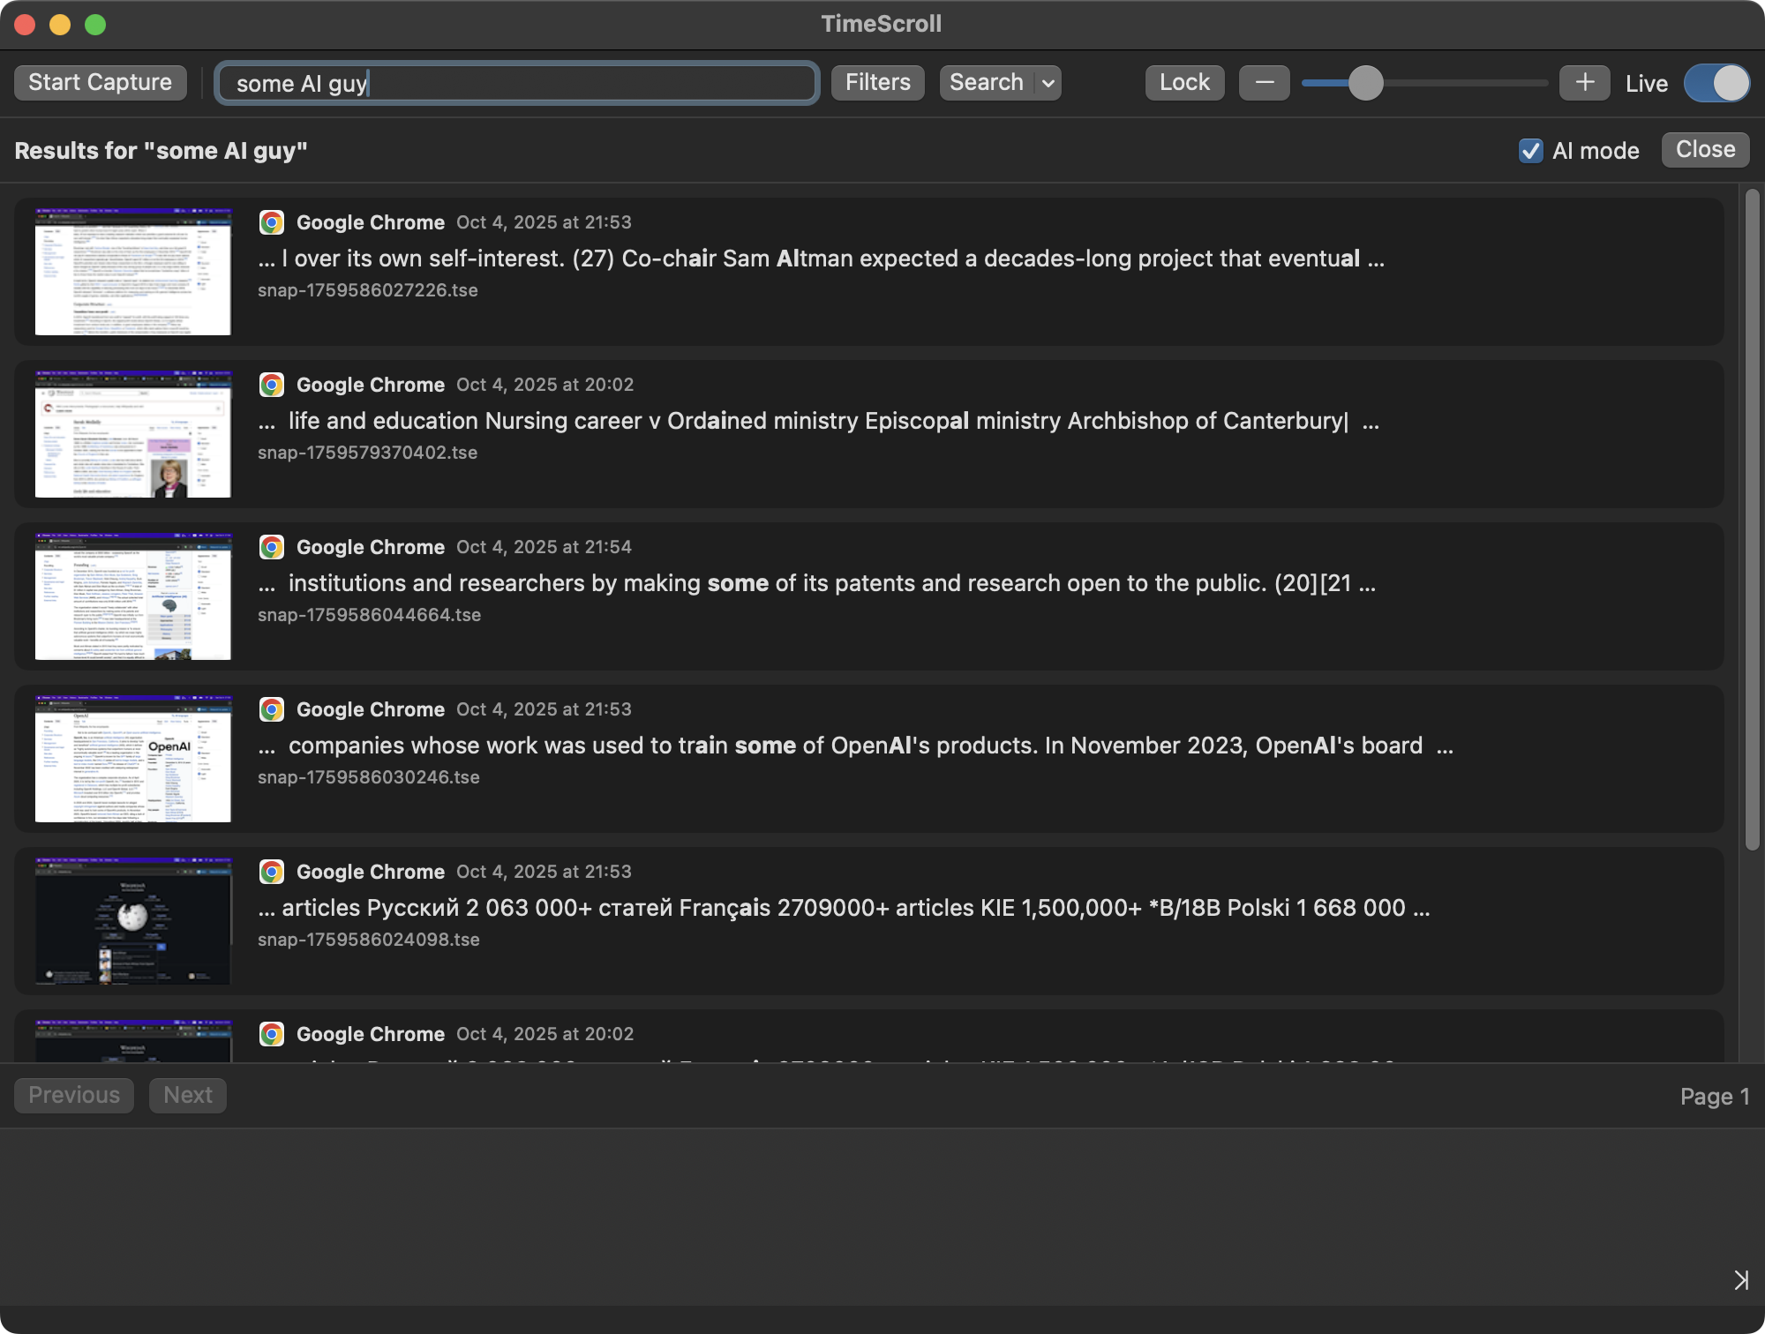Go to the next results page

coord(186,1095)
